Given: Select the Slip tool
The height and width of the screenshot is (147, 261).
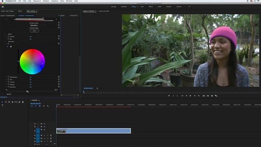Looking at the screenshot, I should click(16, 102).
